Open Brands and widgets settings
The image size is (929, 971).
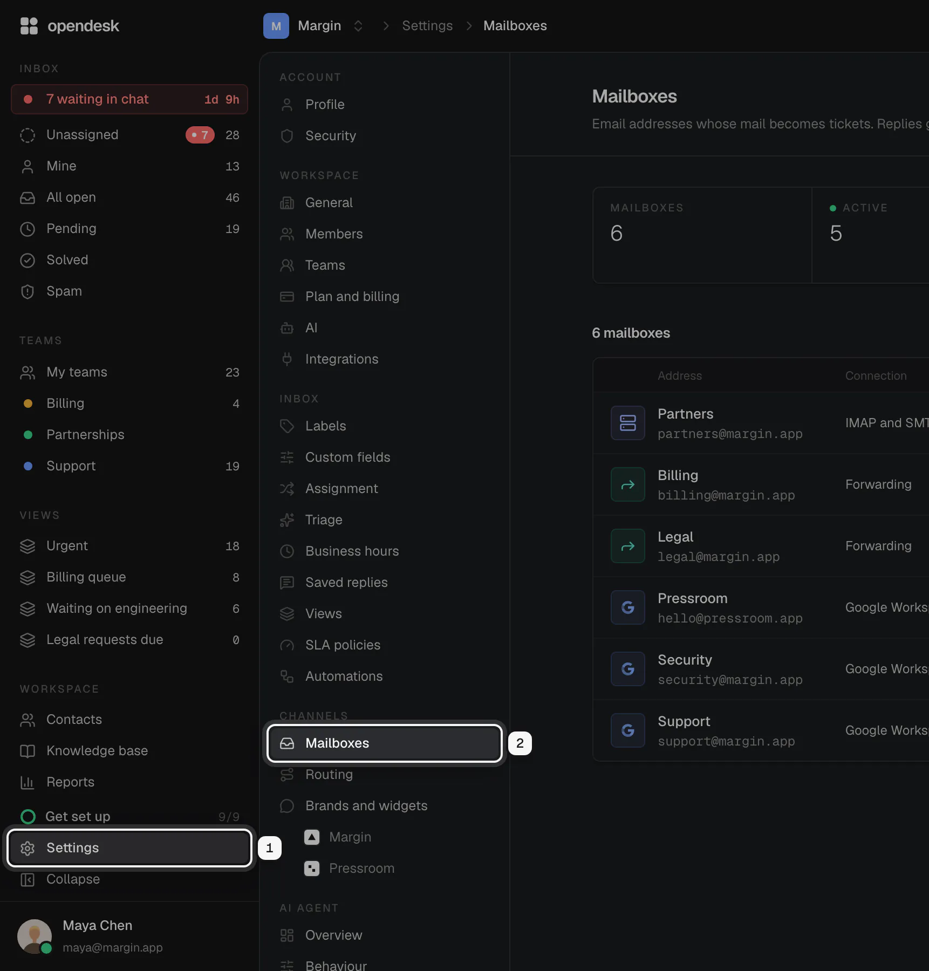pos(385,806)
